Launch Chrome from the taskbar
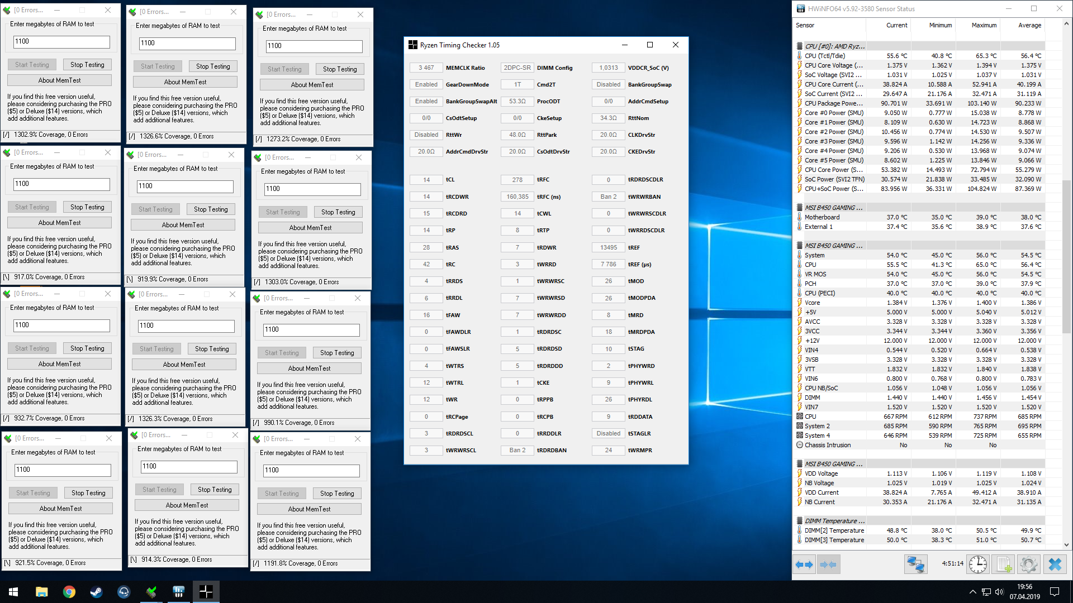Screen dimensions: 1073x603 tap(69, 592)
